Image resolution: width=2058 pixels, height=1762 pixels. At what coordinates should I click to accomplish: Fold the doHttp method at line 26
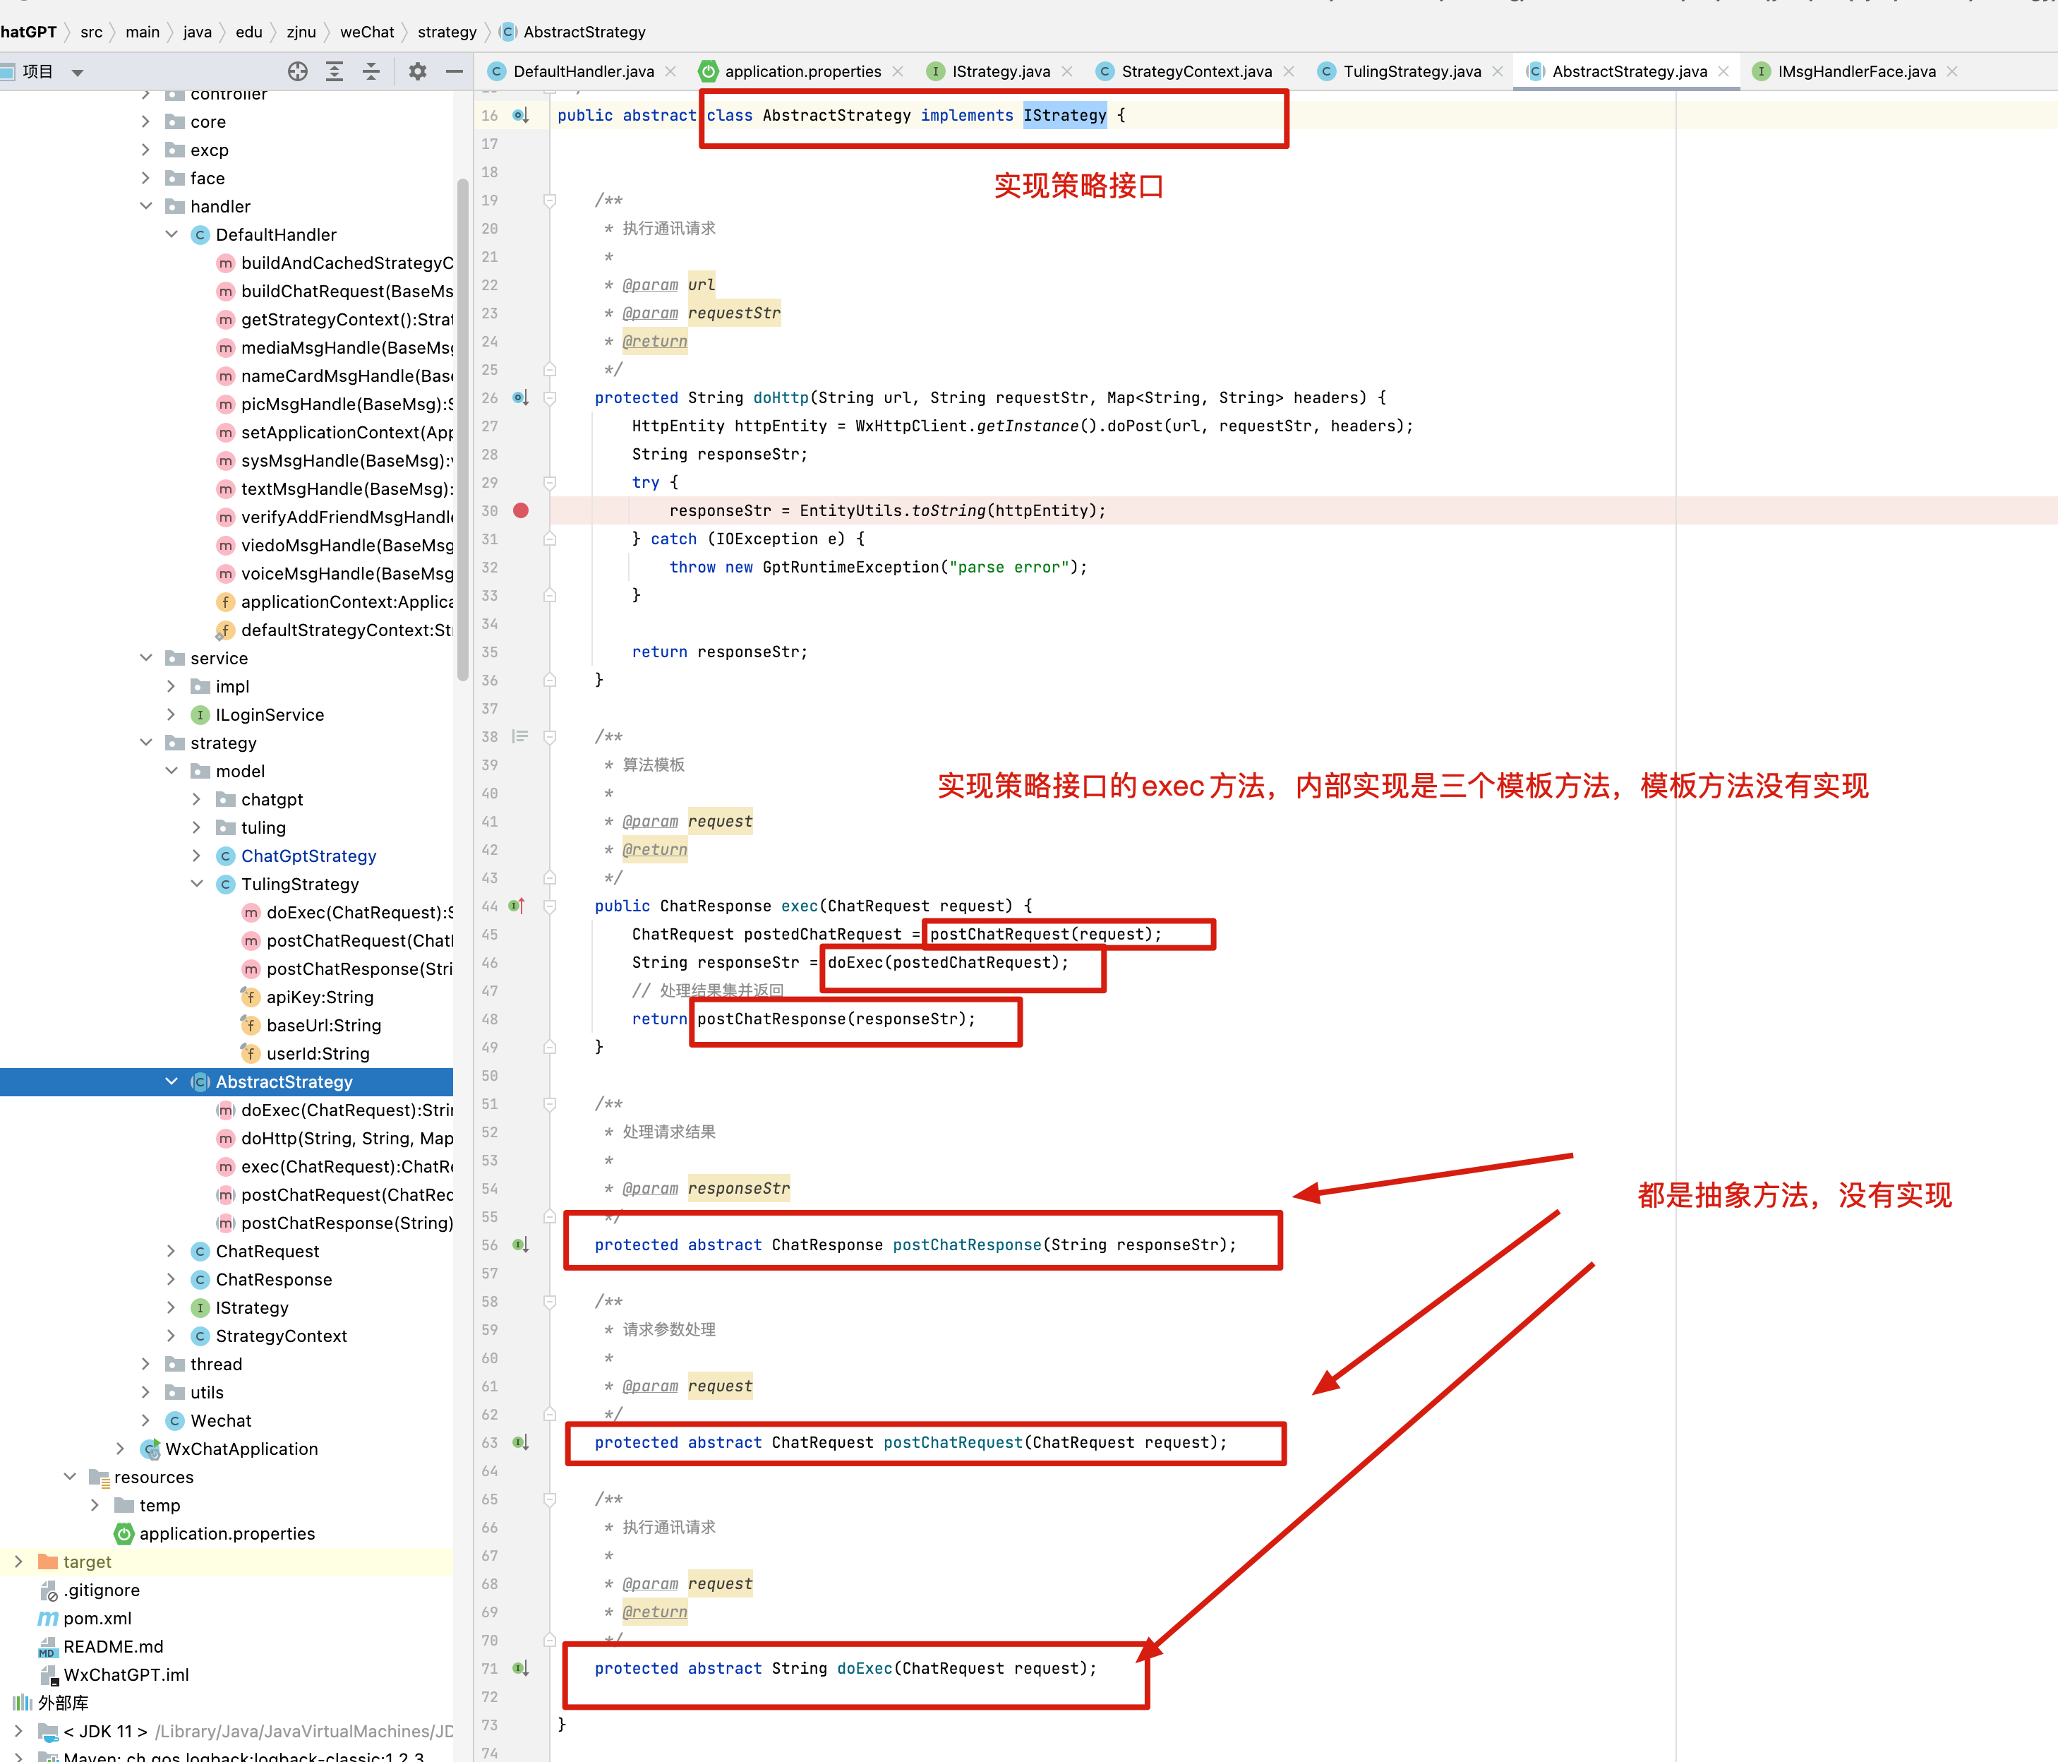549,398
